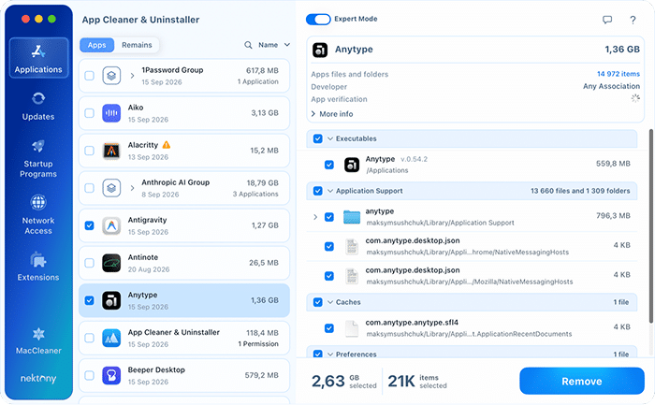
Task: Uncheck the Caches section checkbox
Action: (x=318, y=302)
